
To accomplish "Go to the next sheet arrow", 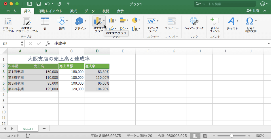I will point(12,128).
